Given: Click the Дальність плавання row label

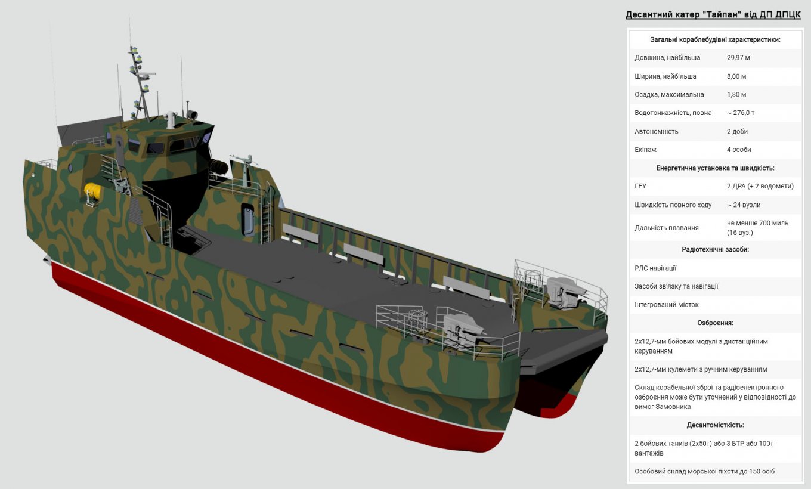Looking at the screenshot, I should (x=666, y=228).
